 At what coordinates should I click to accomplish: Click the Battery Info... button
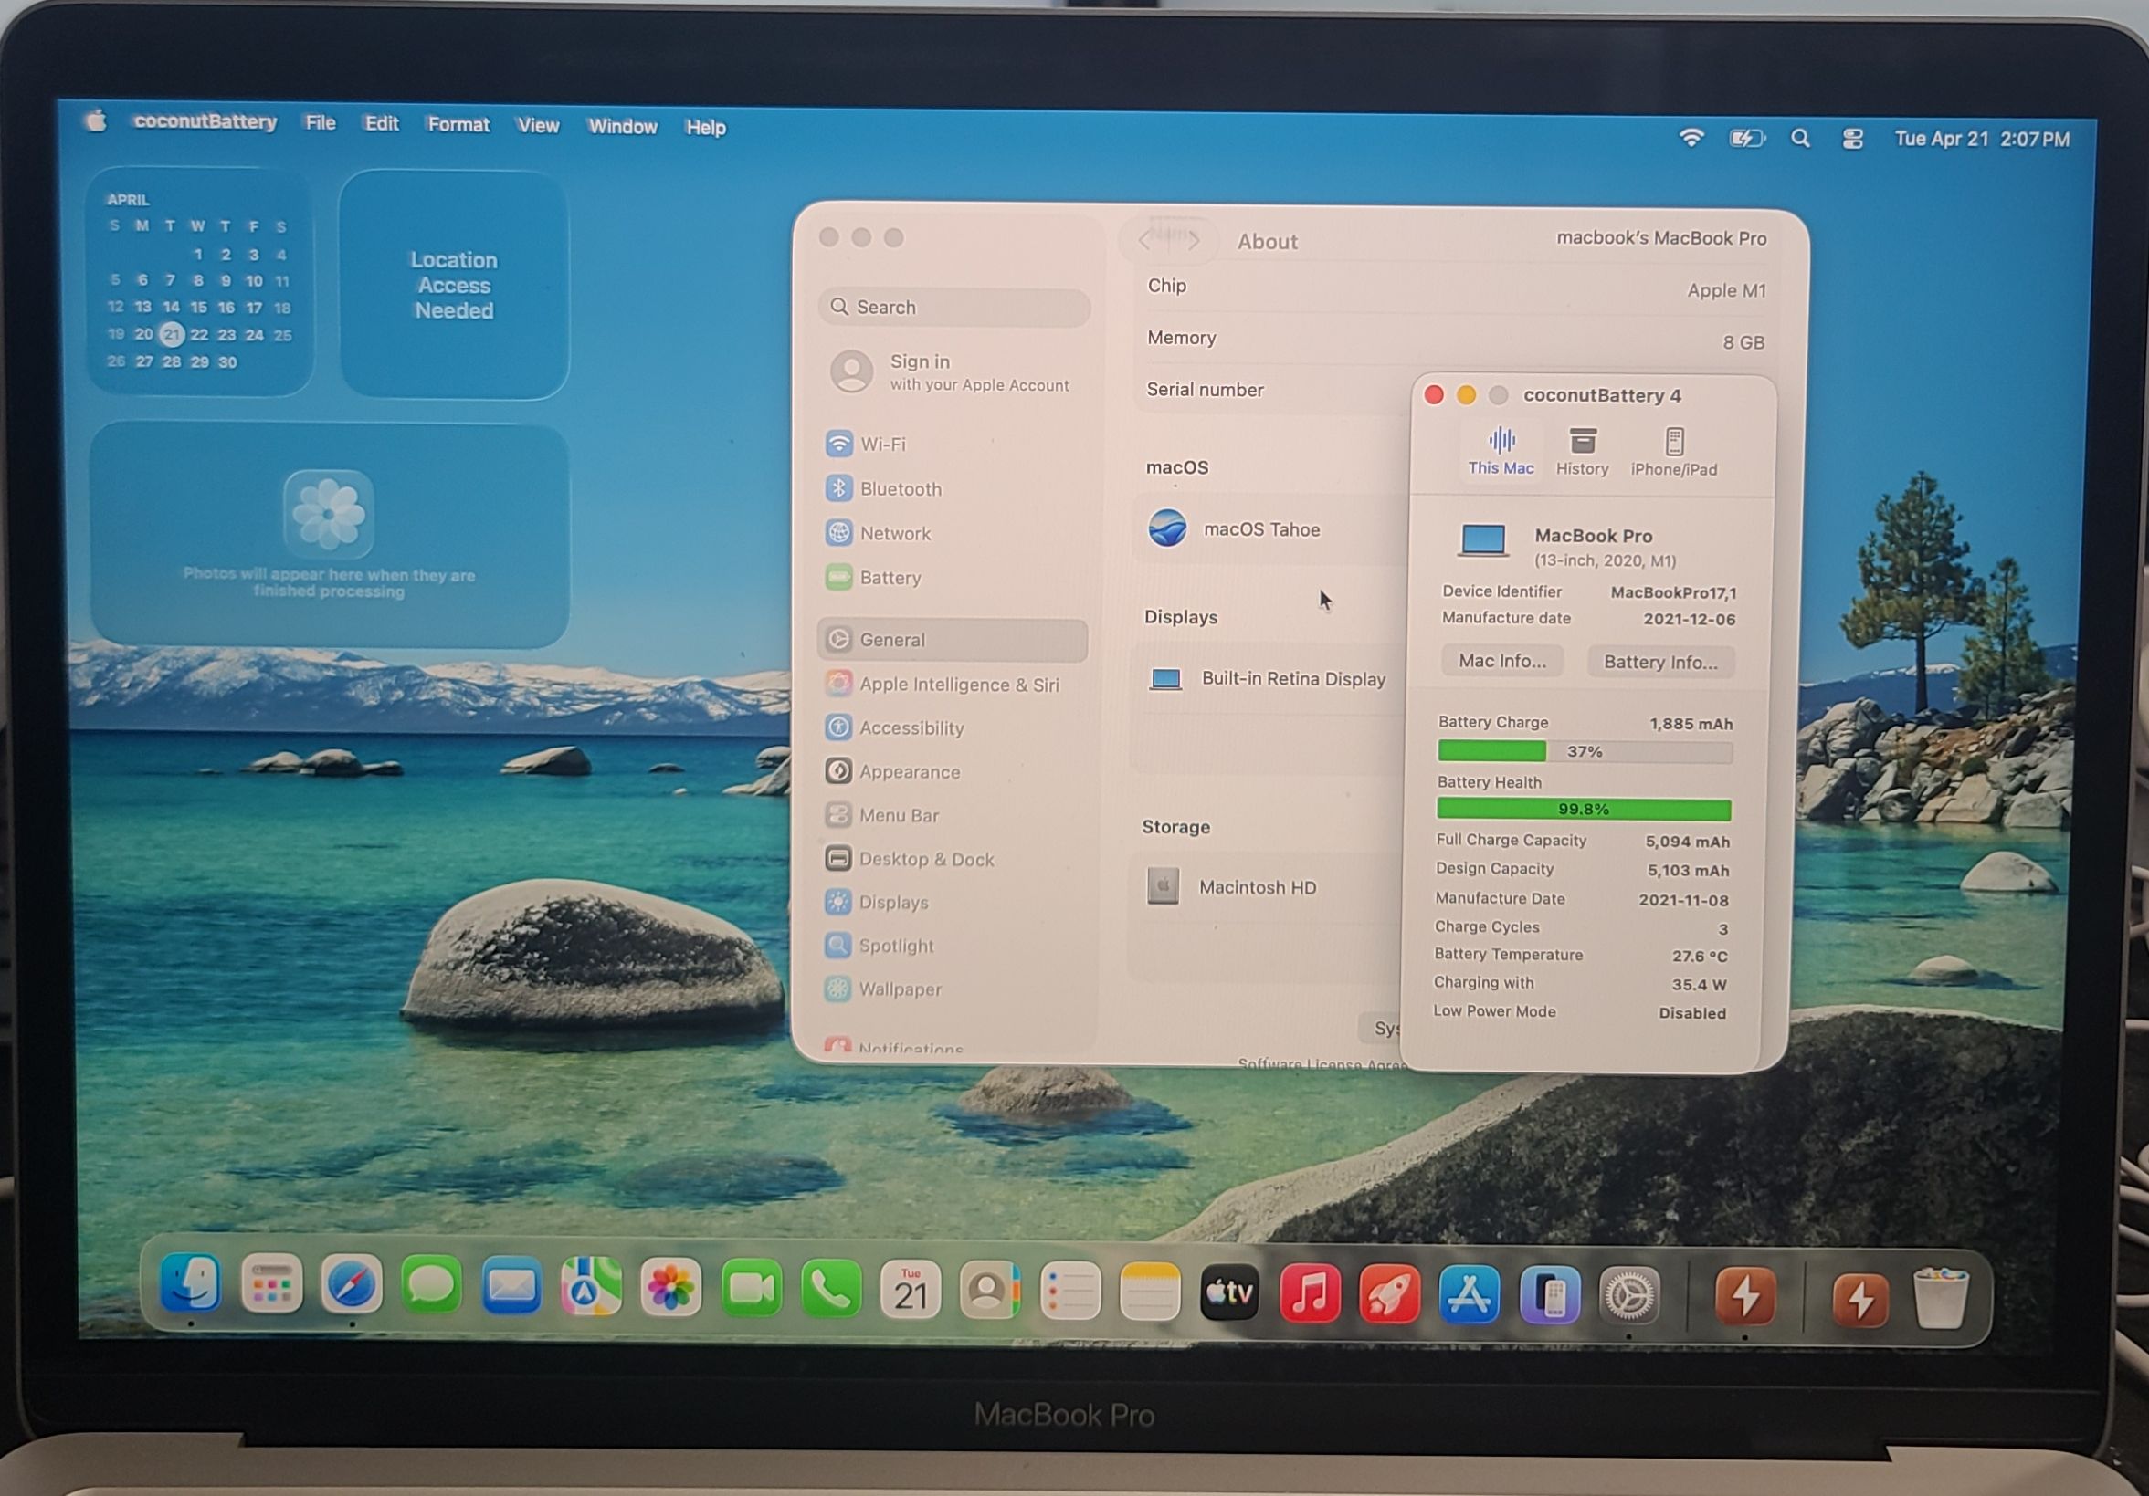click(x=1659, y=662)
